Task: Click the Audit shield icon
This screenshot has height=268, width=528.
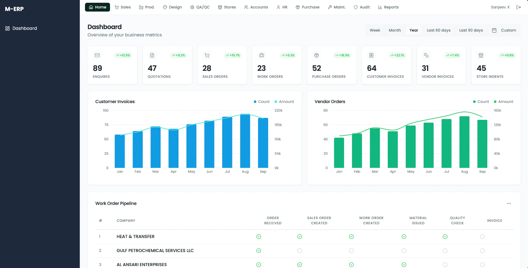Action: (x=355, y=7)
